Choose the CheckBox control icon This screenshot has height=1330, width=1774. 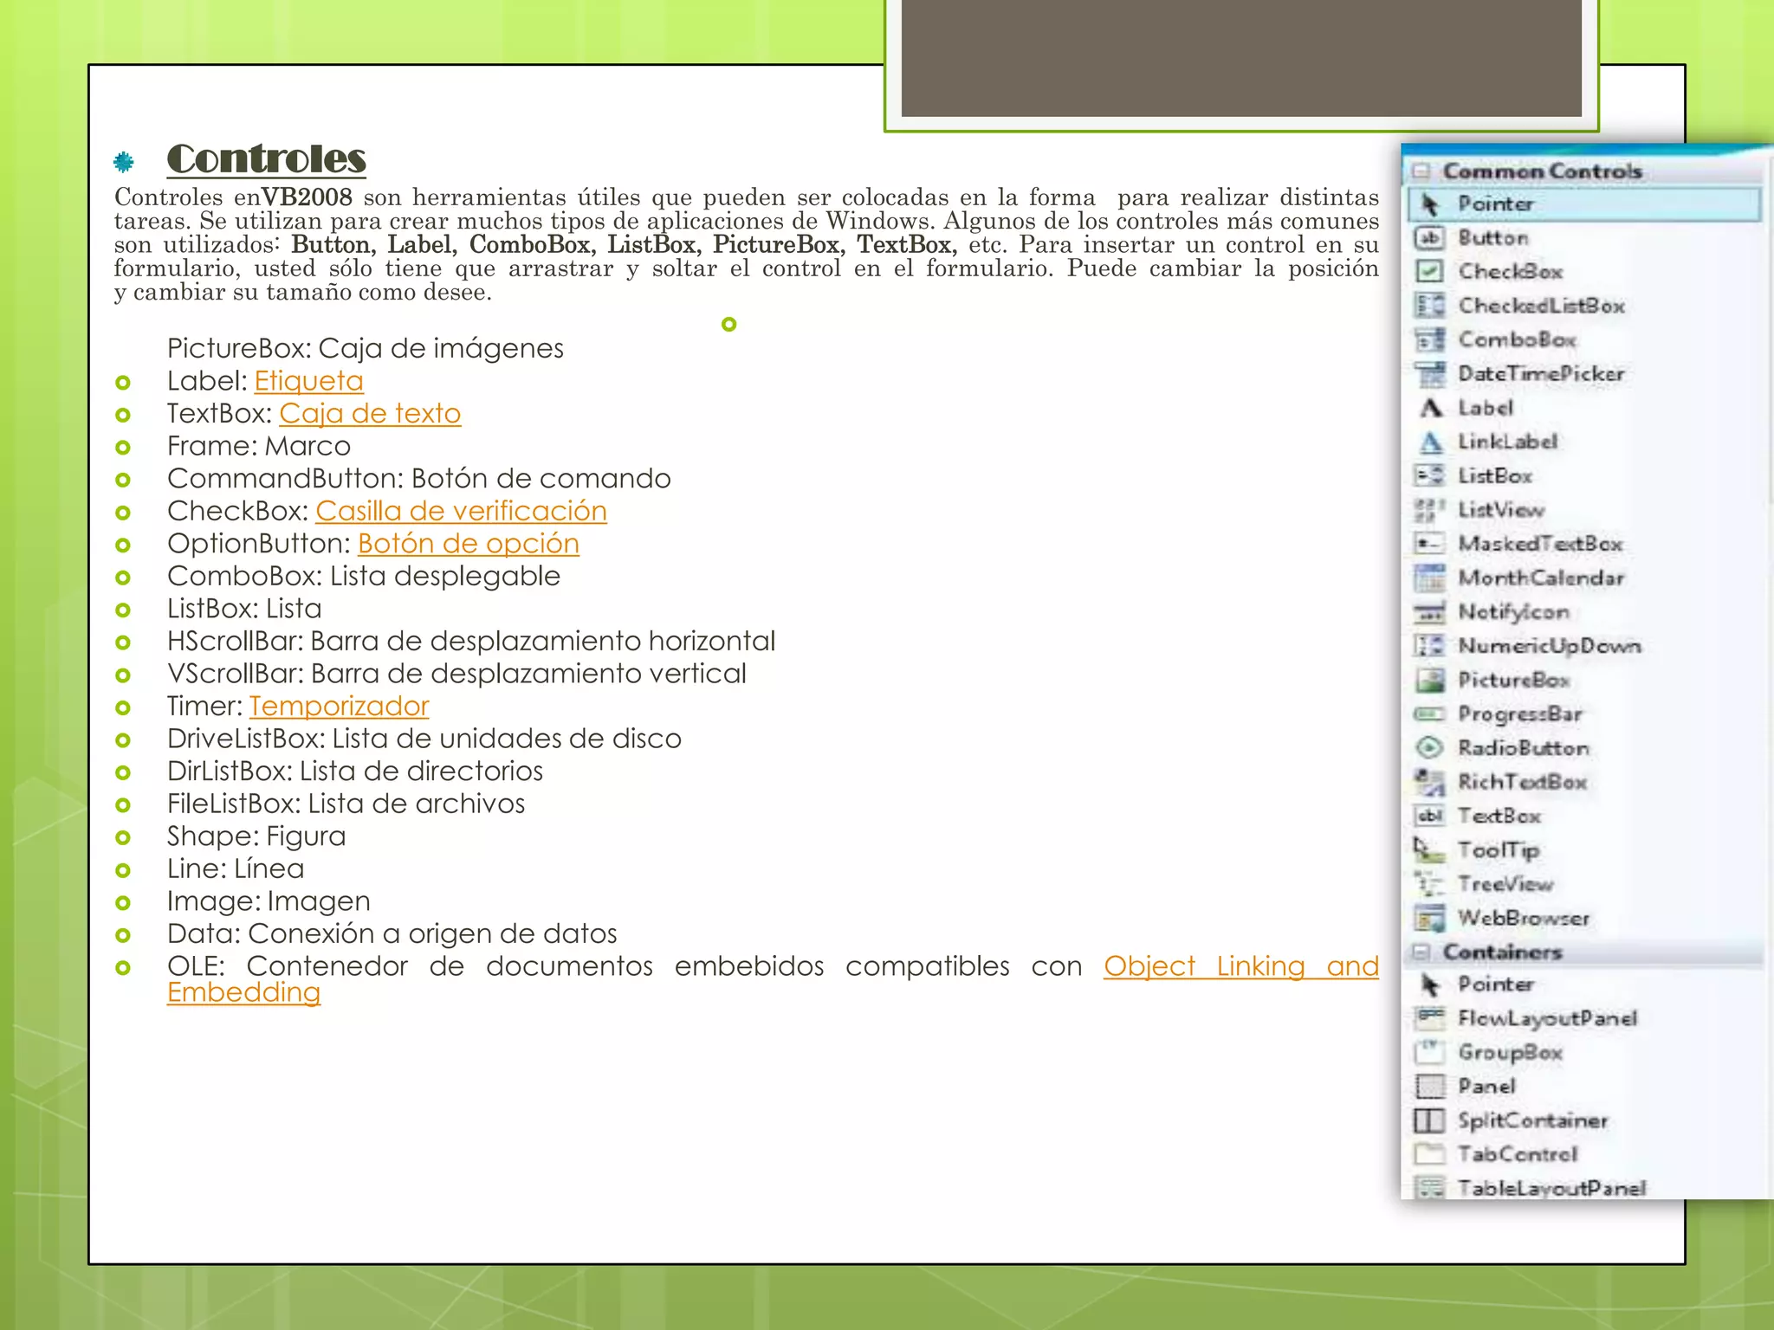[1429, 272]
